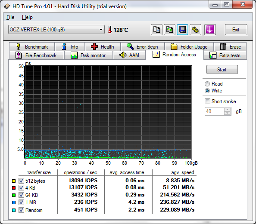The width and height of the screenshot is (256, 224).
Task: Open the File menu
Action: tap(10, 17)
